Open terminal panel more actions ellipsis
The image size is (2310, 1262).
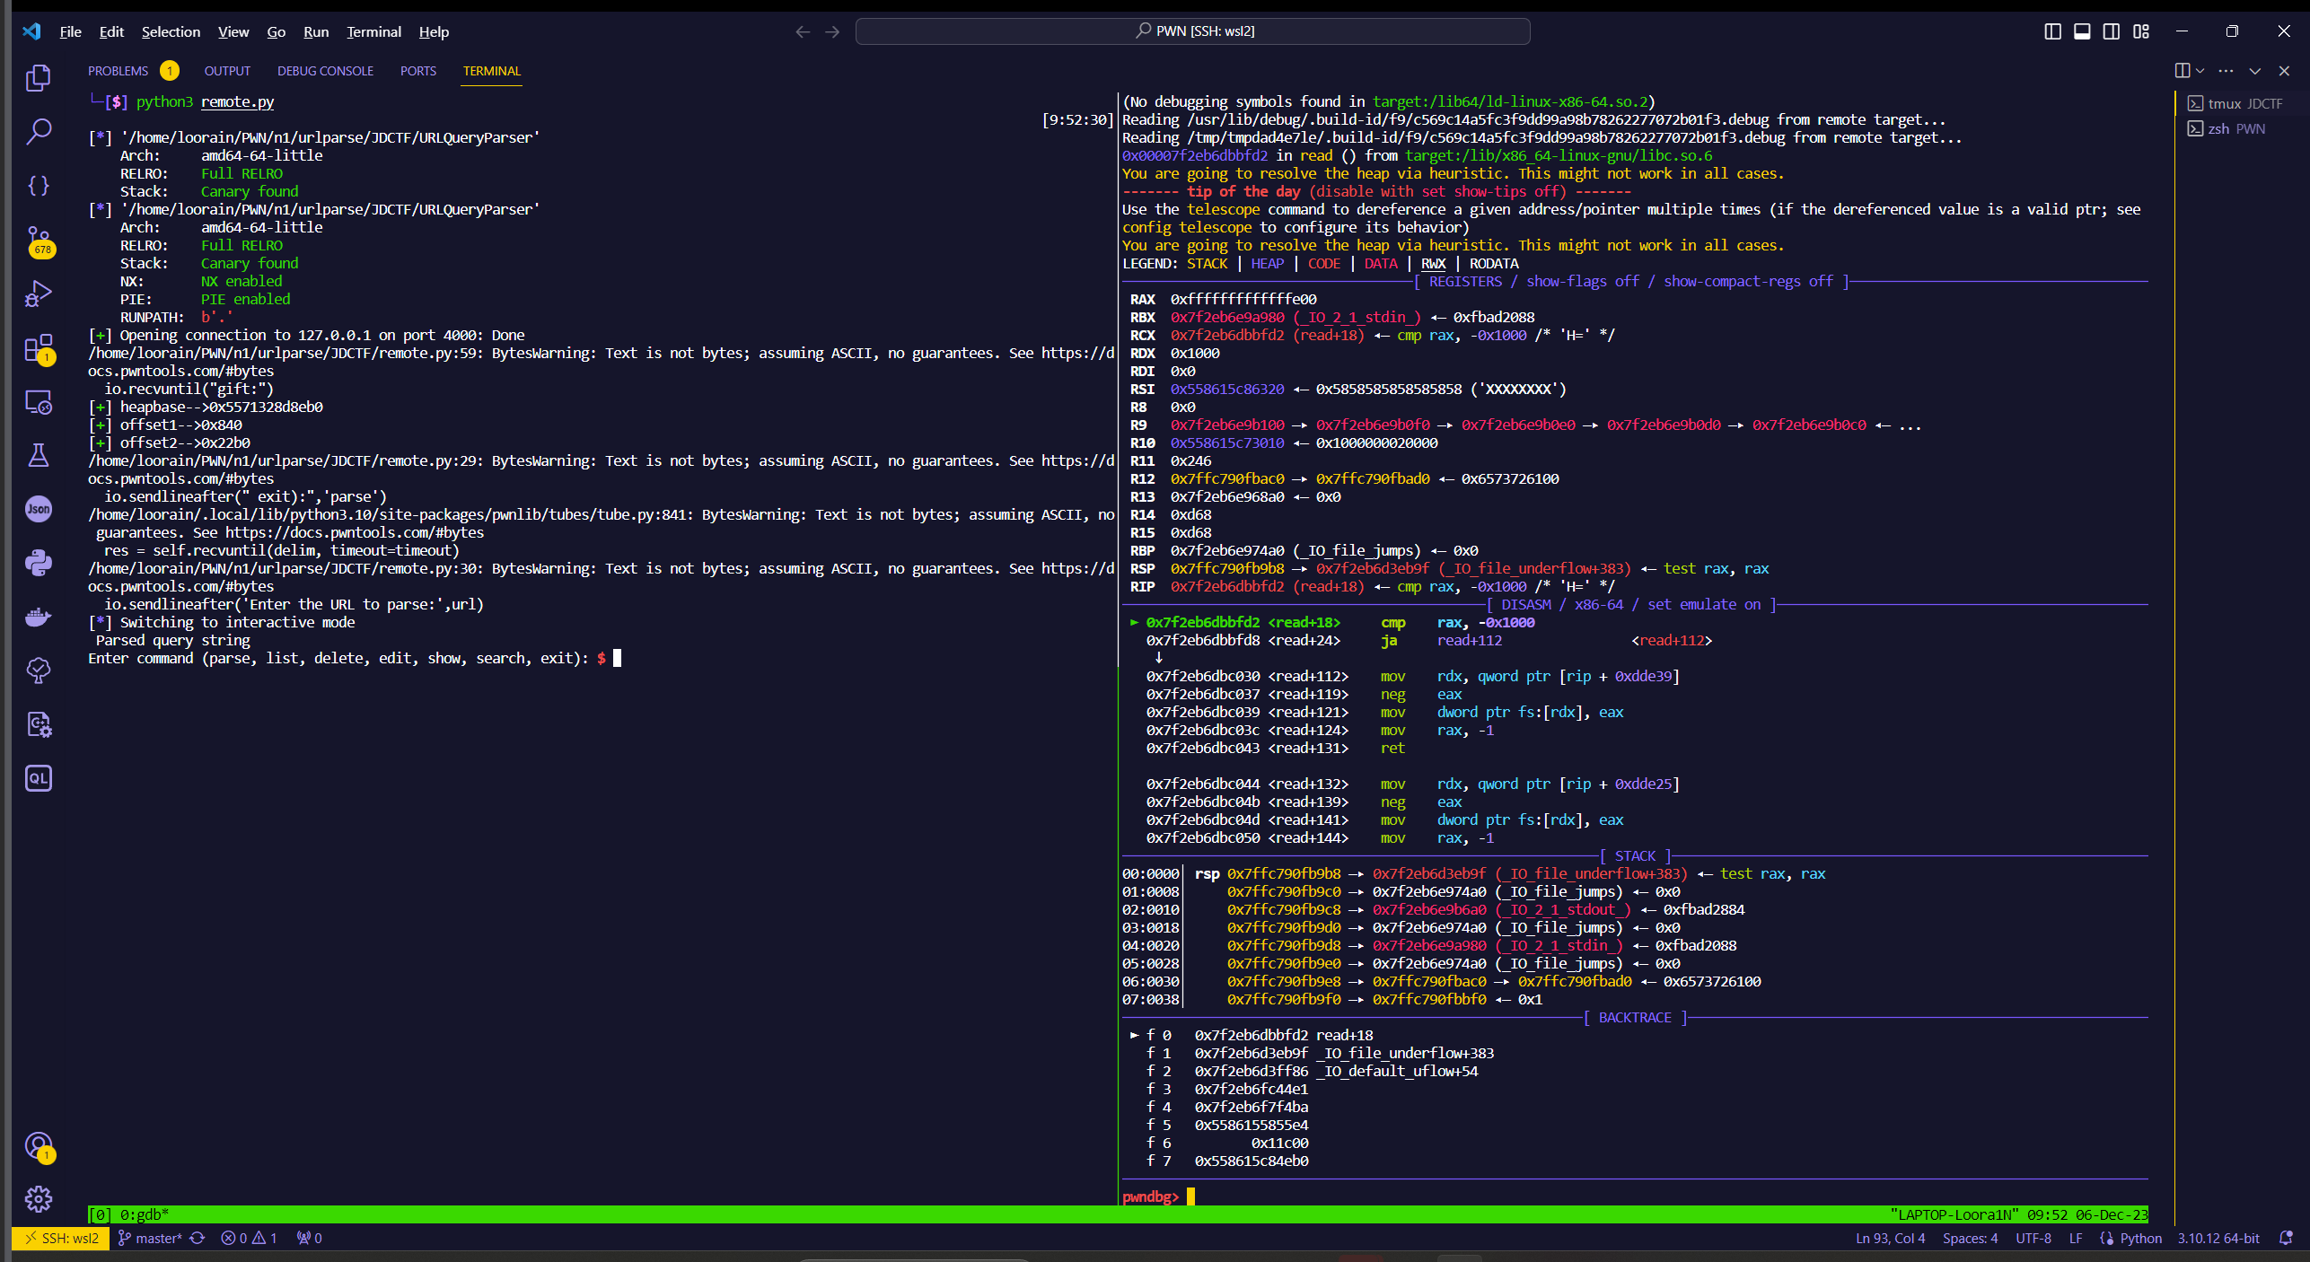2226,71
